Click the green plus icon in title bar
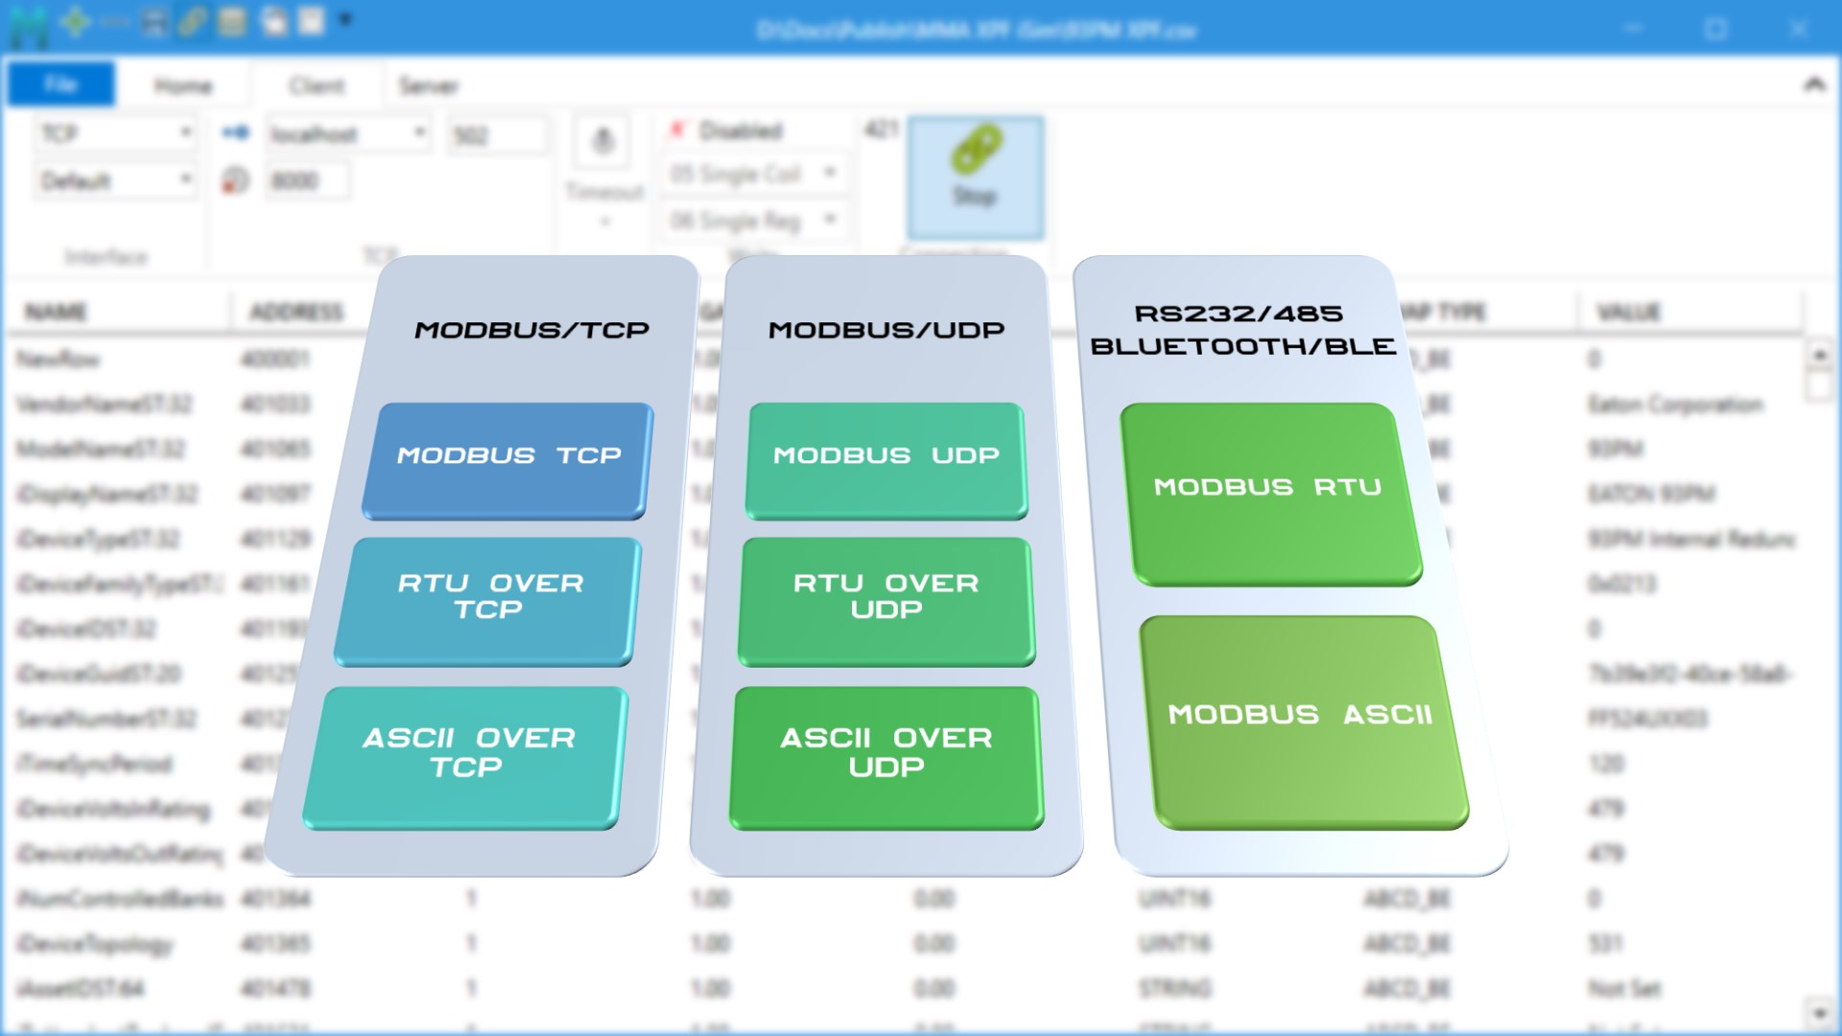 pos(75,21)
